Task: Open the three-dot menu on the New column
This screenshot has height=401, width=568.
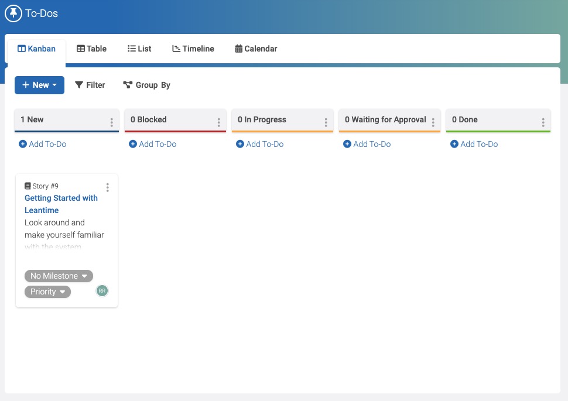Action: point(111,122)
